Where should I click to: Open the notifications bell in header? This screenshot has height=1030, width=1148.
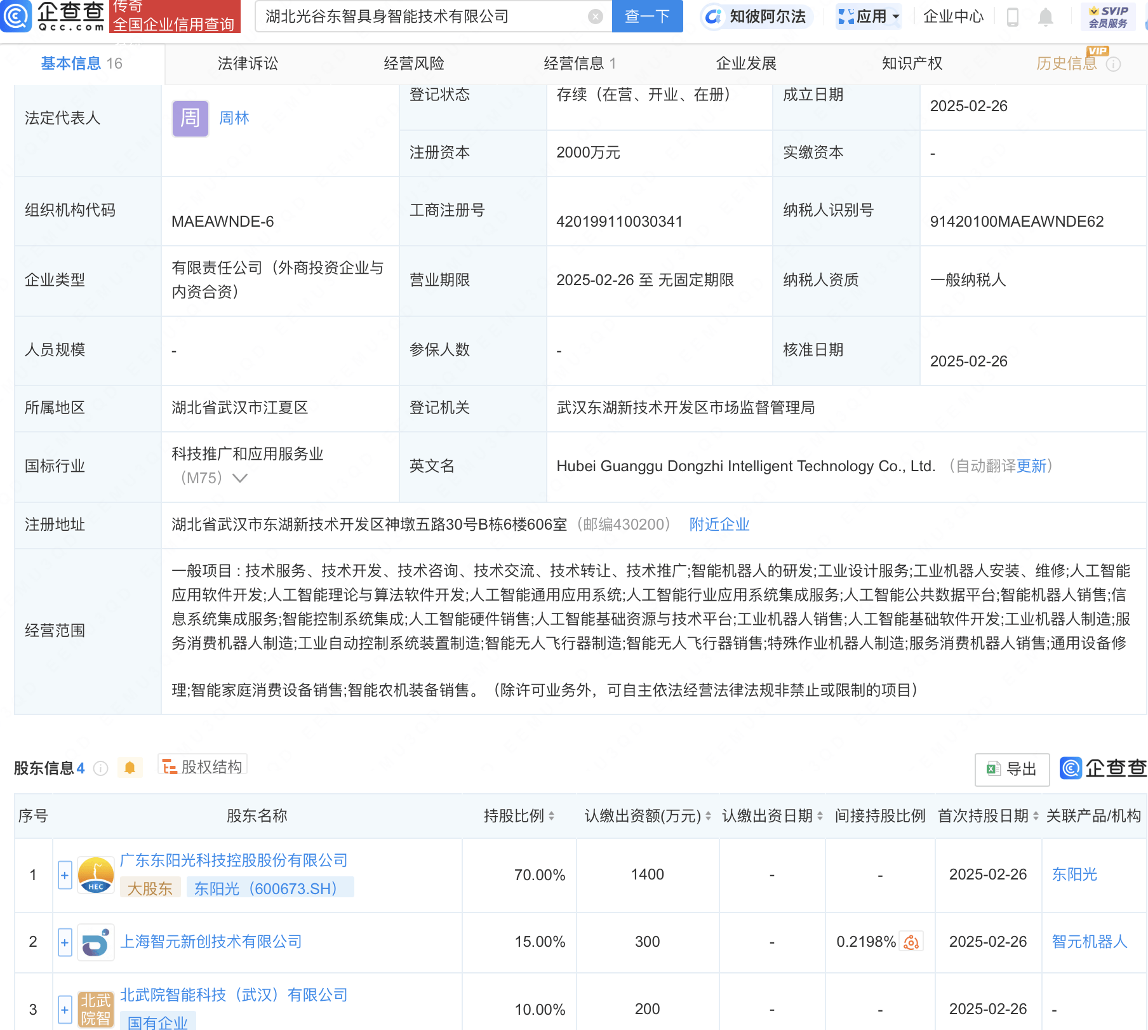click(x=1046, y=17)
